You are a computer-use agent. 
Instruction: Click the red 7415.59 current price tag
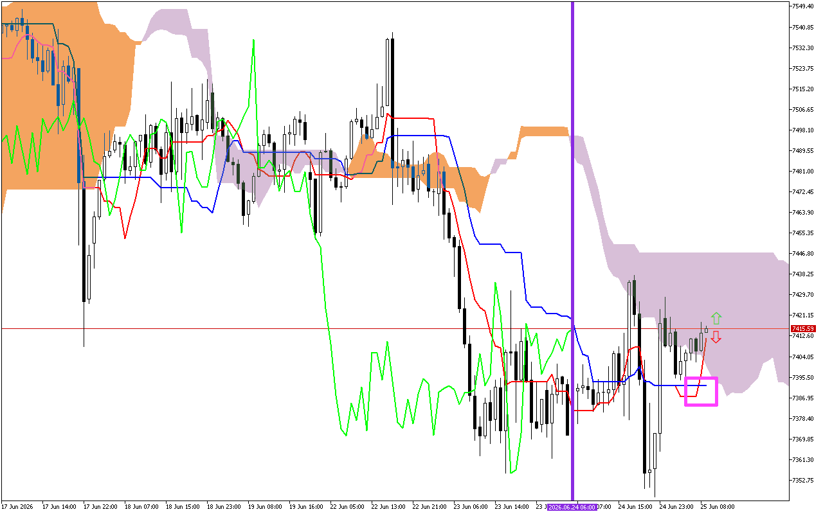(x=803, y=329)
